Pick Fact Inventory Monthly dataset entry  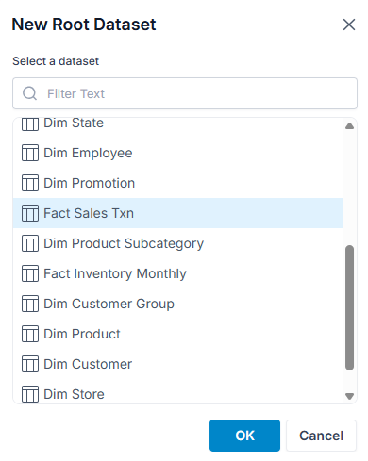pos(177,273)
